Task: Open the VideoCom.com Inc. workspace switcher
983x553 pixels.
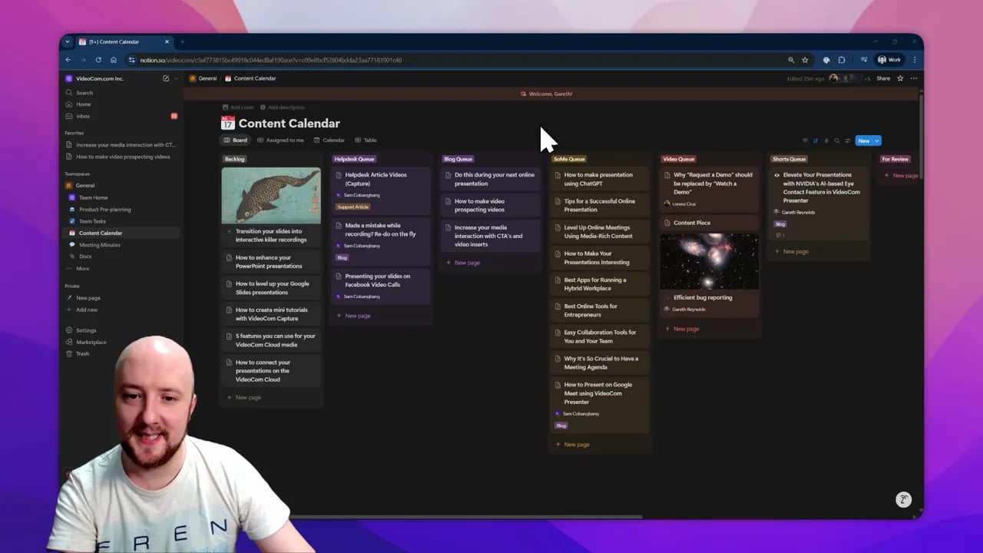Action: tap(100, 78)
